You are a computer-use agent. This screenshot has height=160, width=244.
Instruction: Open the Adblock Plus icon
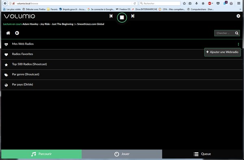[210, 3]
